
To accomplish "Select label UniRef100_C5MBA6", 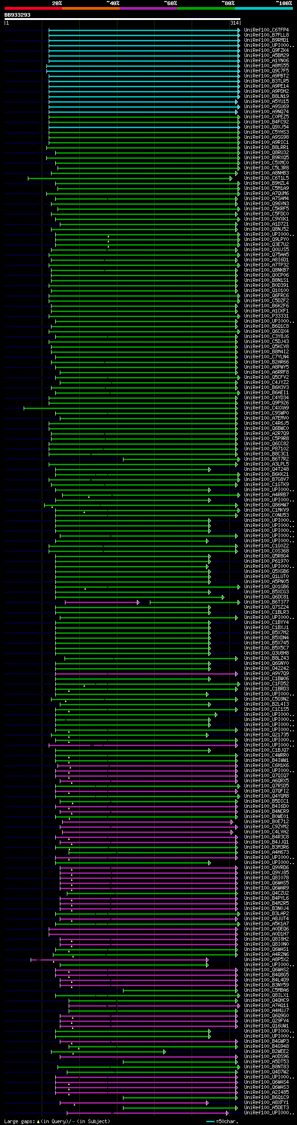I will 266,990.
